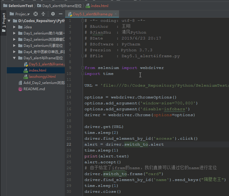The width and height of the screenshot is (229, 196).
Task: Click 'alert.accept()' on line 25
Action: click(103, 162)
